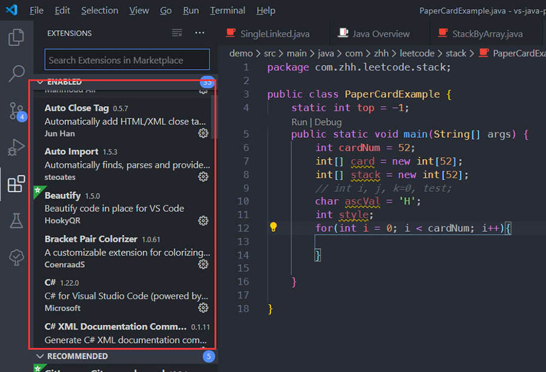Image resolution: width=546 pixels, height=372 pixels.
Task: Click Search Extensions in Marketplace field
Action: point(127,60)
